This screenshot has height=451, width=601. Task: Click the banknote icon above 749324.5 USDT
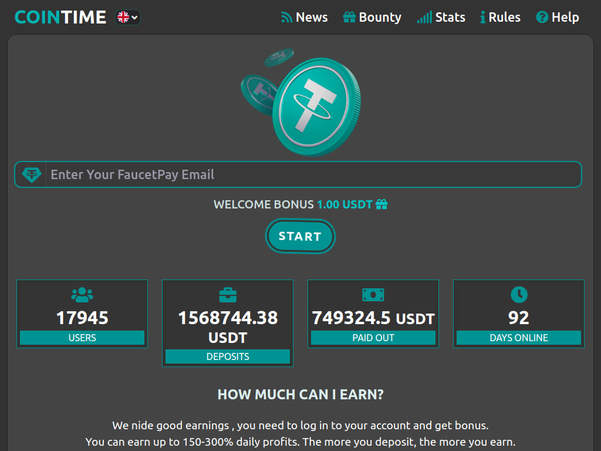pos(373,294)
